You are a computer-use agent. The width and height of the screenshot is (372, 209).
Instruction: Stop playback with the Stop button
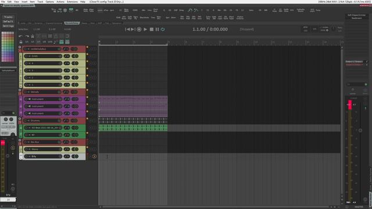[x=151, y=30]
